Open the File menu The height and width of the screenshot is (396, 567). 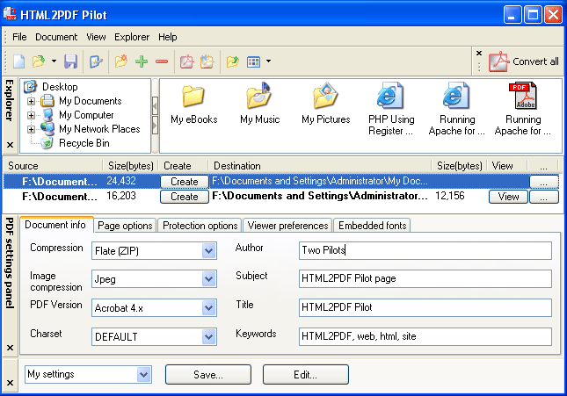coord(19,37)
